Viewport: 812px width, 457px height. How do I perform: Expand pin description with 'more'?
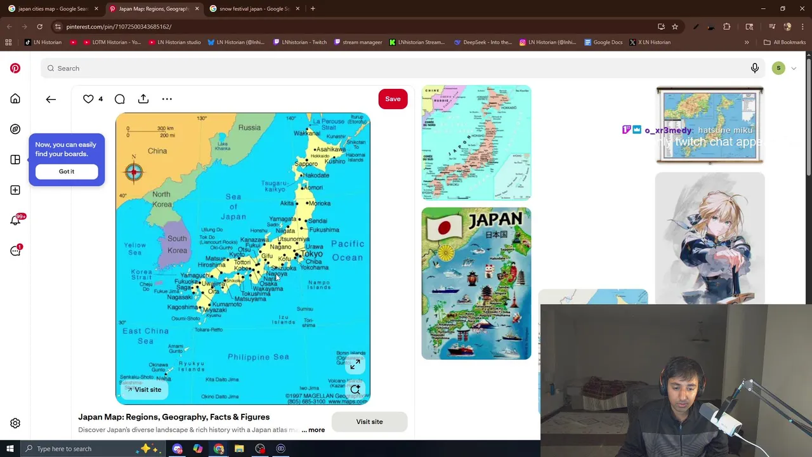313,430
